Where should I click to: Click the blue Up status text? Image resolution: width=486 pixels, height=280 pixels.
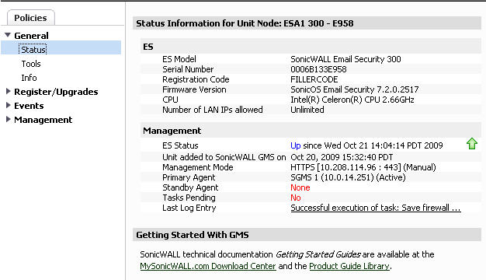(x=296, y=145)
